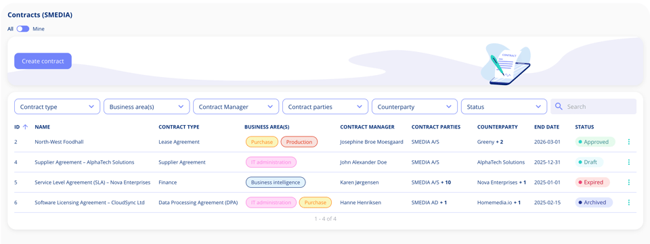Click the Archived status badge
This screenshot has height=244, width=650.
(594, 203)
